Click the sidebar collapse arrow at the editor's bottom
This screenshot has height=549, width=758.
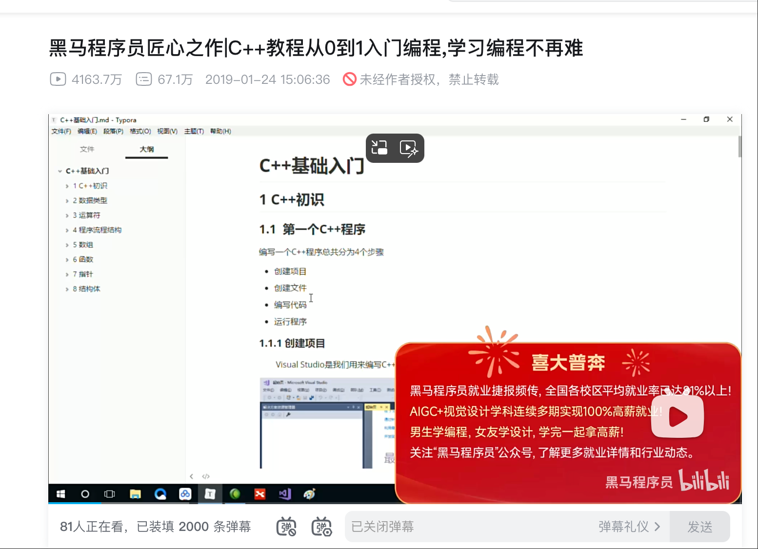click(192, 476)
